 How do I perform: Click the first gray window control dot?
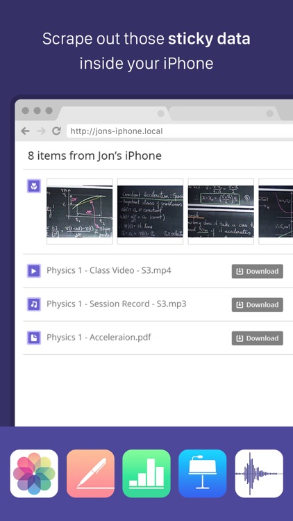coord(26,110)
